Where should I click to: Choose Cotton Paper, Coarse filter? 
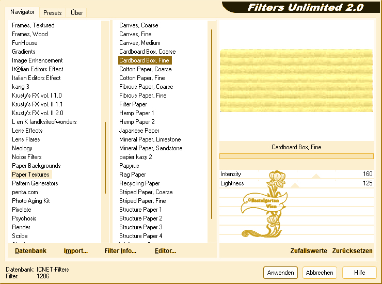point(146,69)
